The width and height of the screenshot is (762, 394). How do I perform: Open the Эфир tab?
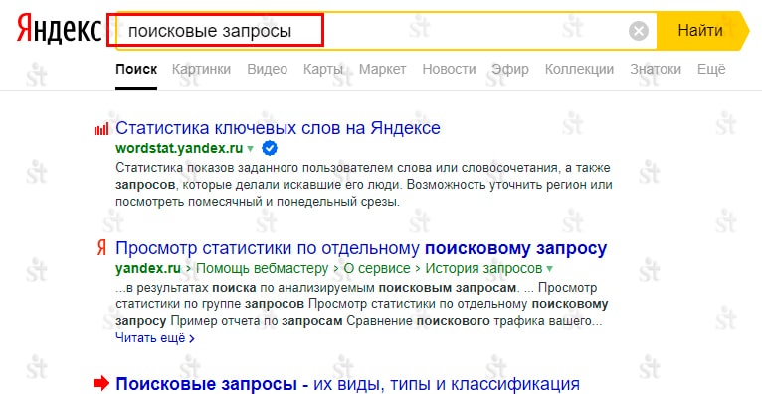509,69
